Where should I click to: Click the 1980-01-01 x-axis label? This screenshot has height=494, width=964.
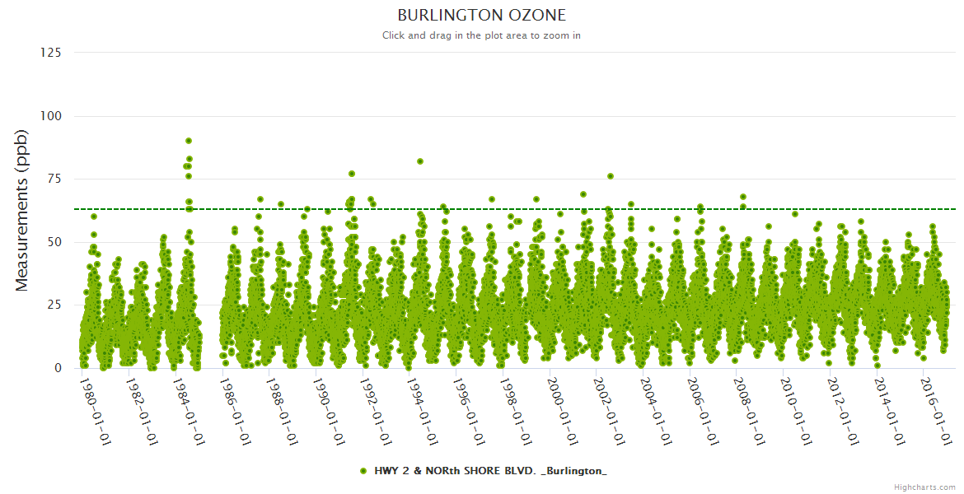[96, 411]
